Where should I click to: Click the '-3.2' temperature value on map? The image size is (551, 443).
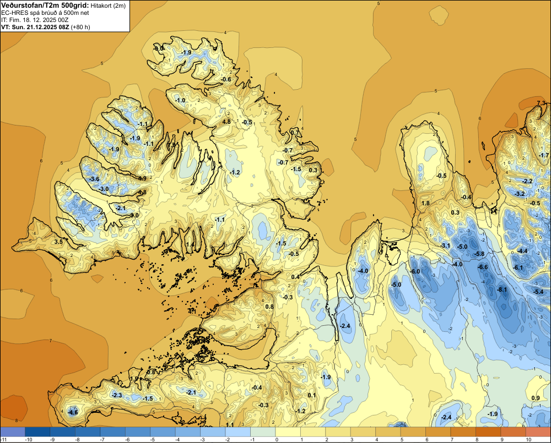(x=520, y=194)
